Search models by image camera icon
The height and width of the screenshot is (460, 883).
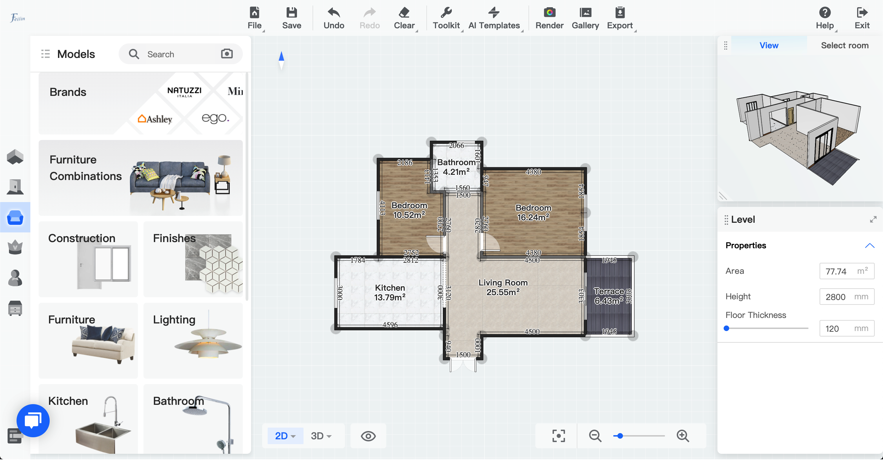(227, 54)
